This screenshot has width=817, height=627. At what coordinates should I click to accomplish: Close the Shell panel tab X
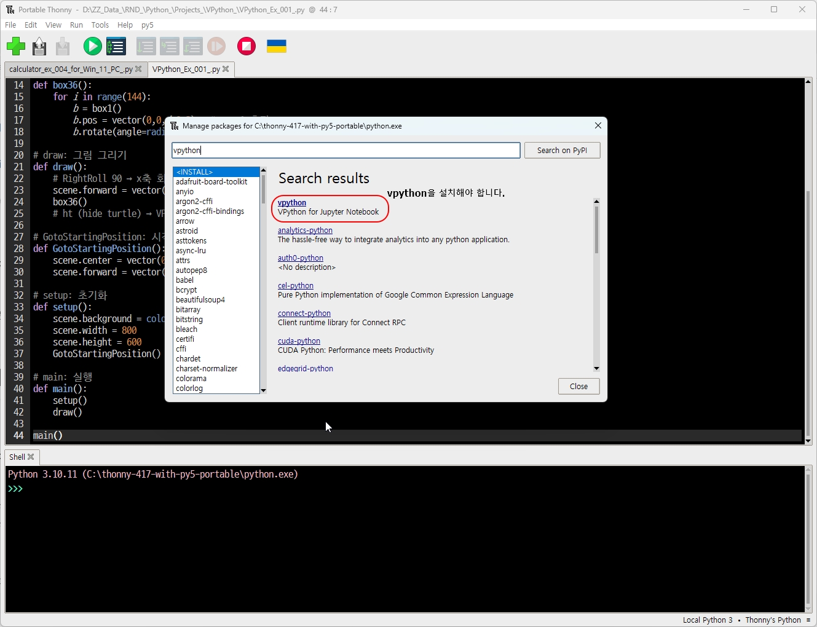click(31, 457)
